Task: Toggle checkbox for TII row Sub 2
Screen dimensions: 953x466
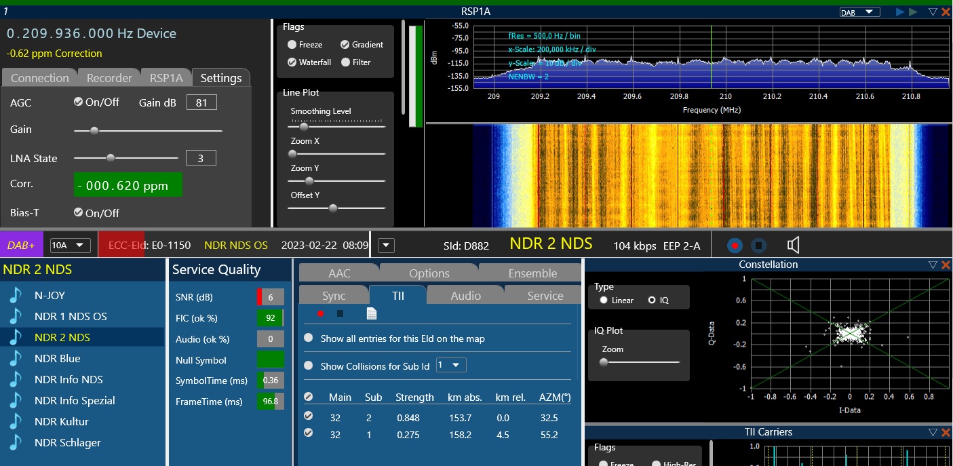Action: (x=309, y=416)
